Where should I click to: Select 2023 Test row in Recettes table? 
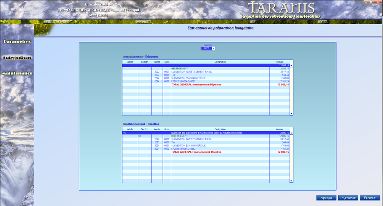pos(206,142)
